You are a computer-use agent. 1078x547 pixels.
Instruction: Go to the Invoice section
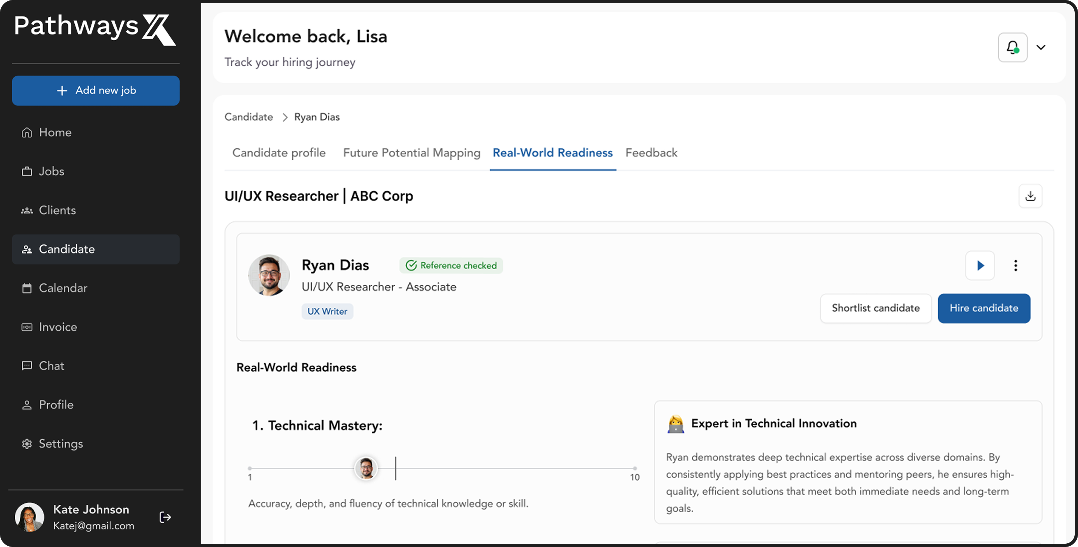coord(96,327)
